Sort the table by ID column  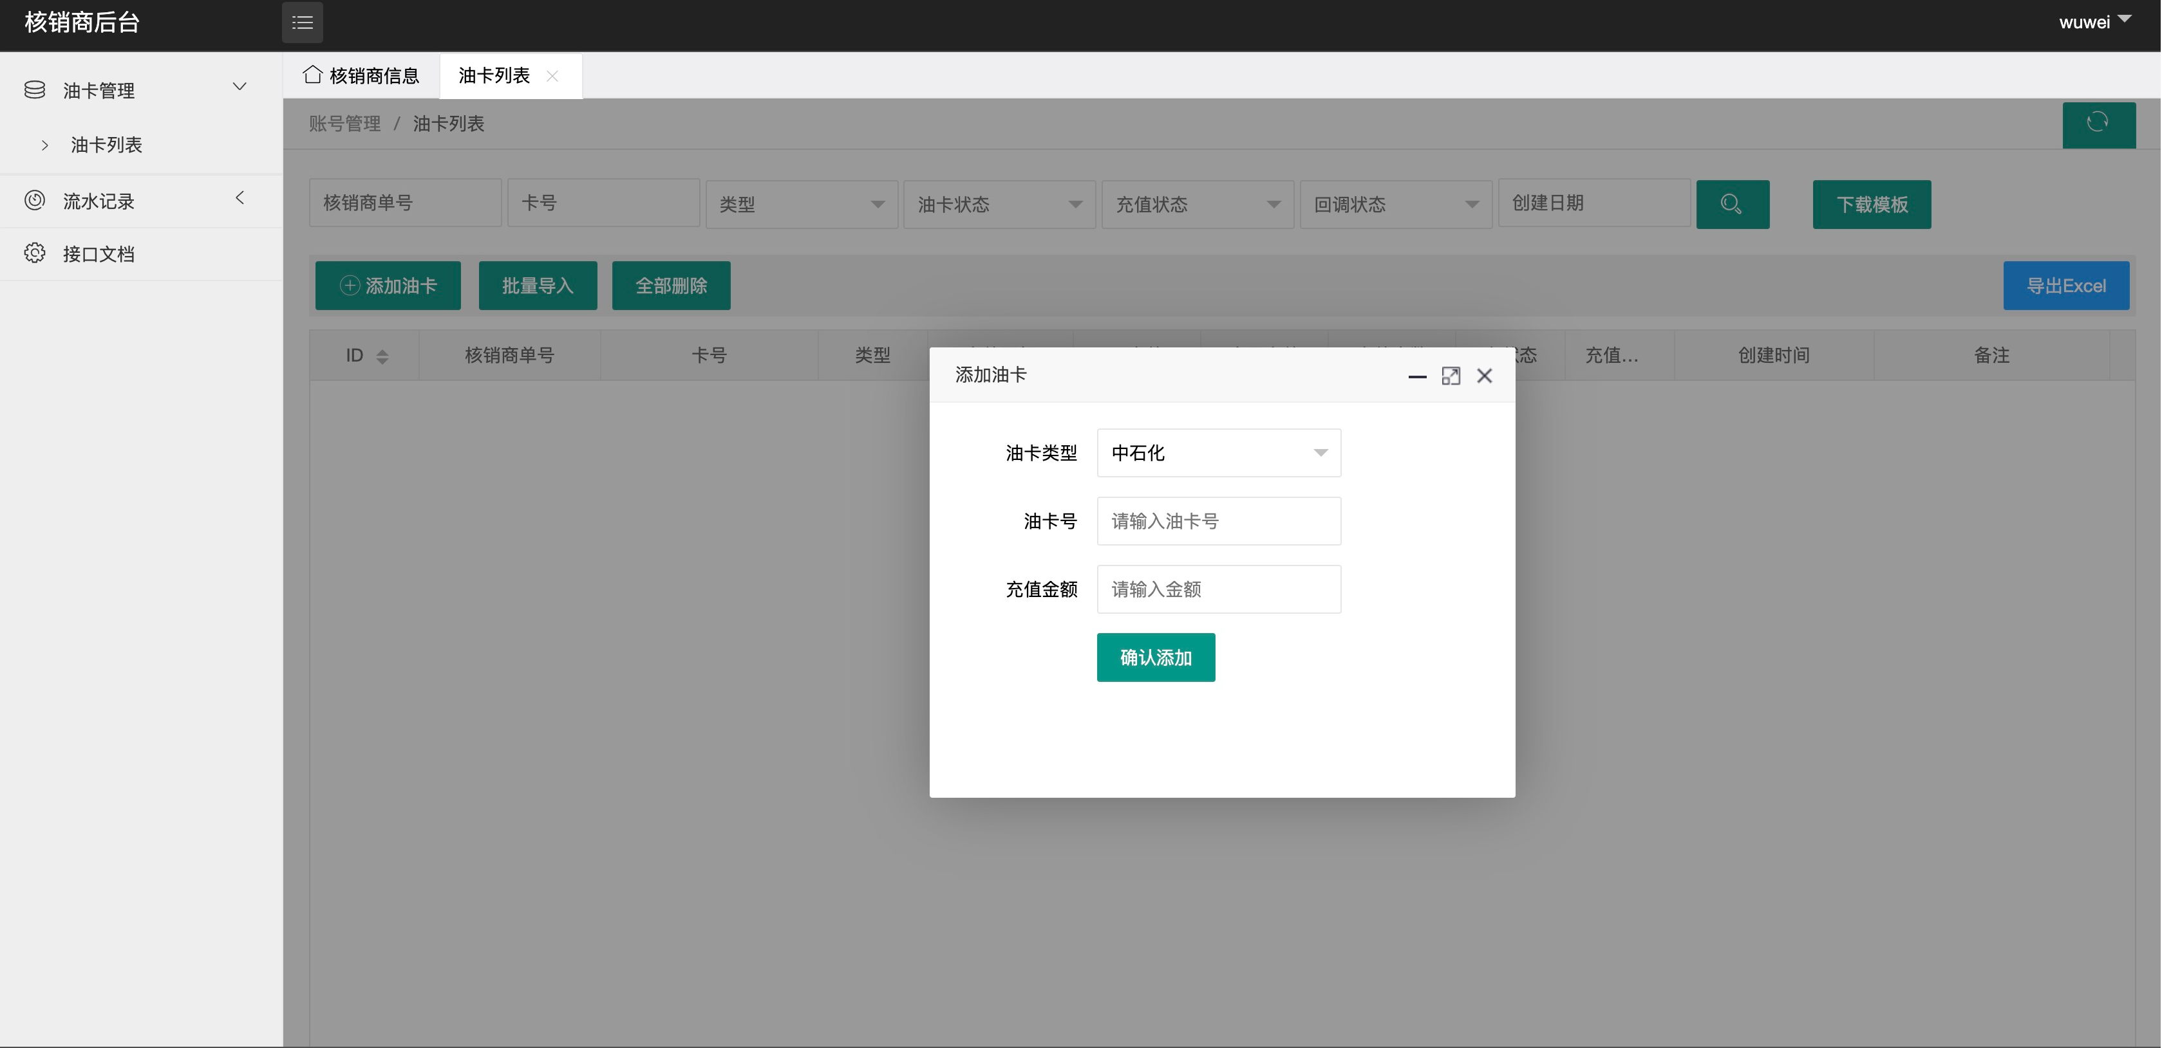coord(382,354)
